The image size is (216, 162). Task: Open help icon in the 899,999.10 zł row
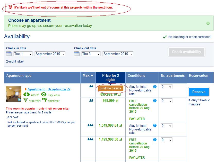(x=155, y=87)
